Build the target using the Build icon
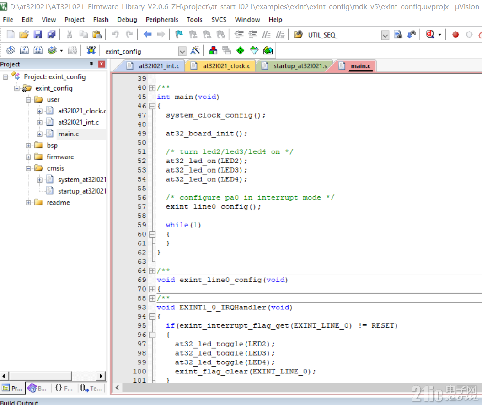 coord(24,50)
